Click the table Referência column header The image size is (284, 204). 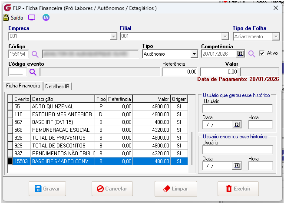pos(120,99)
